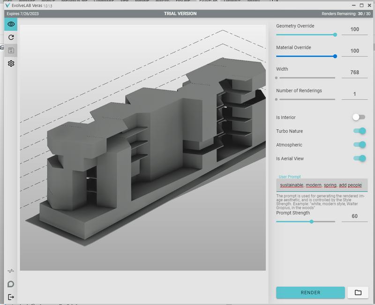375x305 pixels.
Task: Click the Geometry Override slider handle
Action: 335,35
